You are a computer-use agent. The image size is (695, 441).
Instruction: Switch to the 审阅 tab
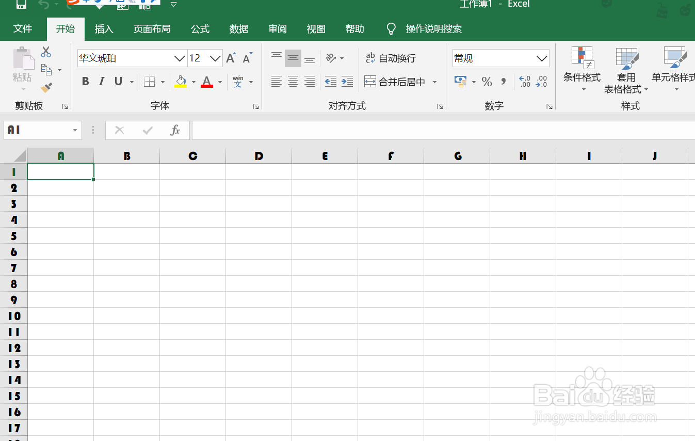[x=278, y=29]
